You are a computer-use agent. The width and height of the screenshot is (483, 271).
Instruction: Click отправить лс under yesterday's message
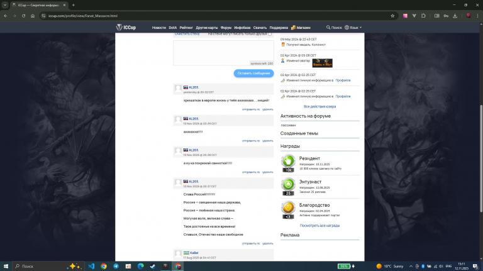[251, 109]
